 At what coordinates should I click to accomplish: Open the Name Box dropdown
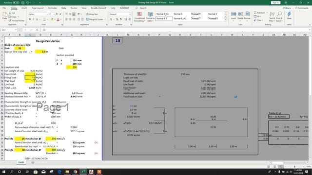coord(16,30)
